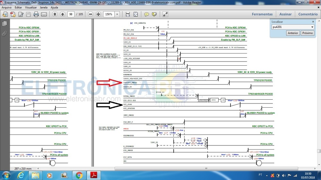Zoom in using the plus button
The image size is (321, 180).
click(98, 14)
